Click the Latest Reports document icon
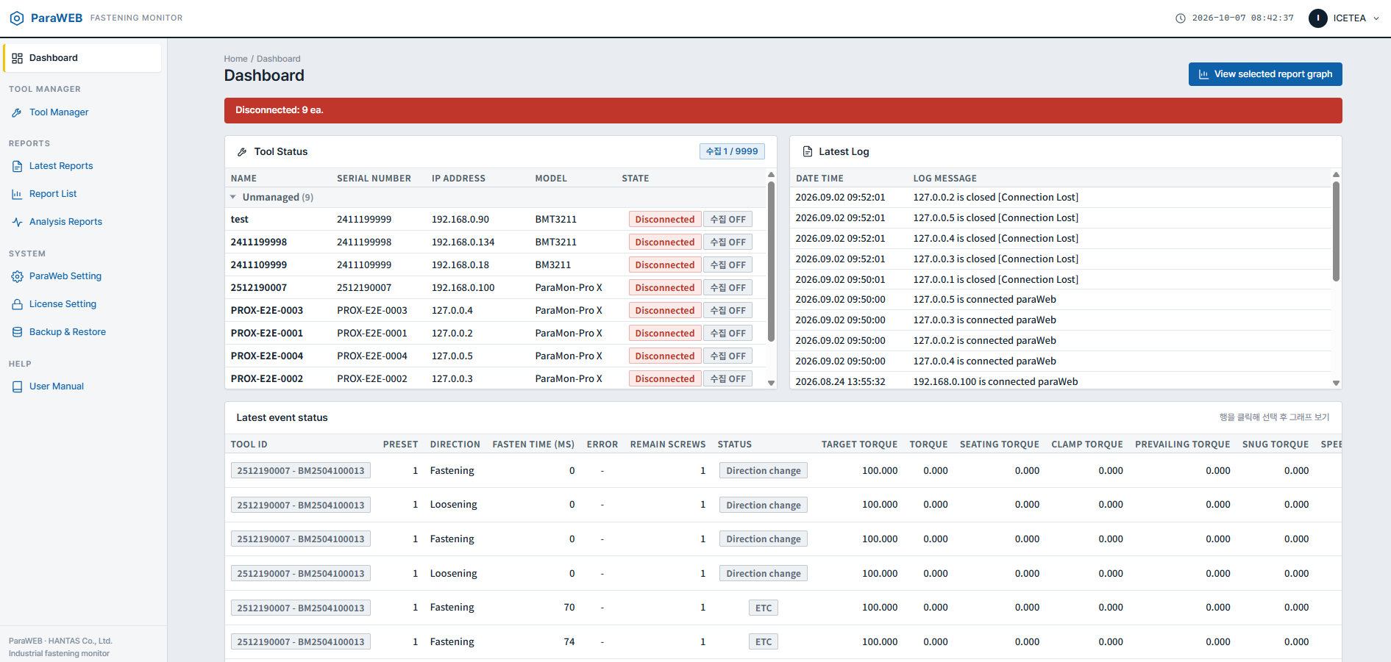This screenshot has width=1391, height=662. (x=17, y=166)
